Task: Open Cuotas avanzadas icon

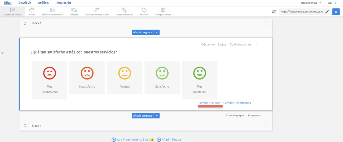Action: pyautogui.click(x=124, y=10)
